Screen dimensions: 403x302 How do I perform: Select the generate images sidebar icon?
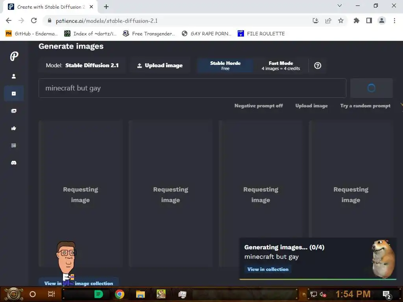[14, 94]
